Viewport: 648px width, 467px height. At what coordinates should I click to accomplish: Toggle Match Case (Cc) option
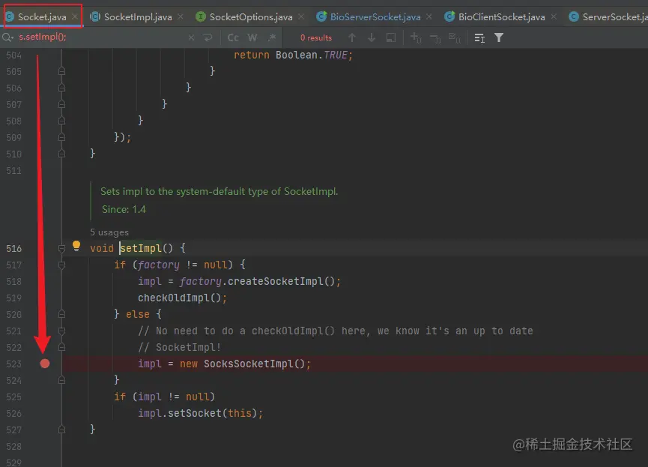pos(233,37)
